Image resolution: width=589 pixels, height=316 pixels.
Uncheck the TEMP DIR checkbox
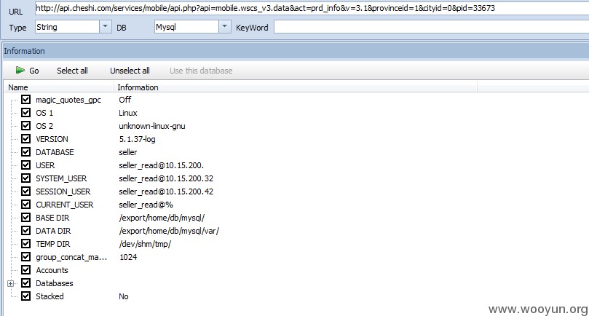(26, 244)
